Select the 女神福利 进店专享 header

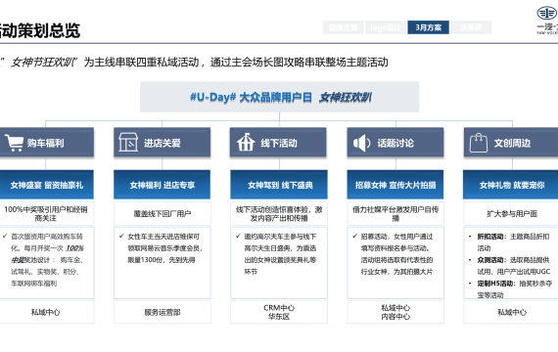(x=162, y=185)
